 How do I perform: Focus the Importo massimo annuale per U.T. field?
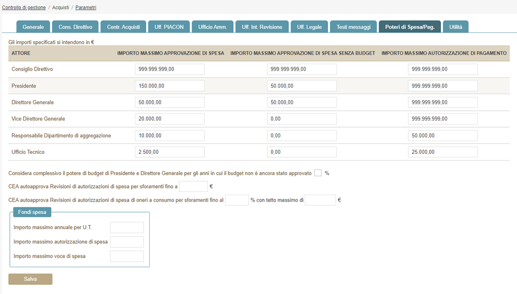point(127,228)
